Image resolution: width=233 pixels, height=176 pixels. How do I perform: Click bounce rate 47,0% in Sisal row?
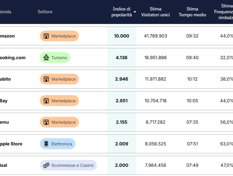click(227, 165)
